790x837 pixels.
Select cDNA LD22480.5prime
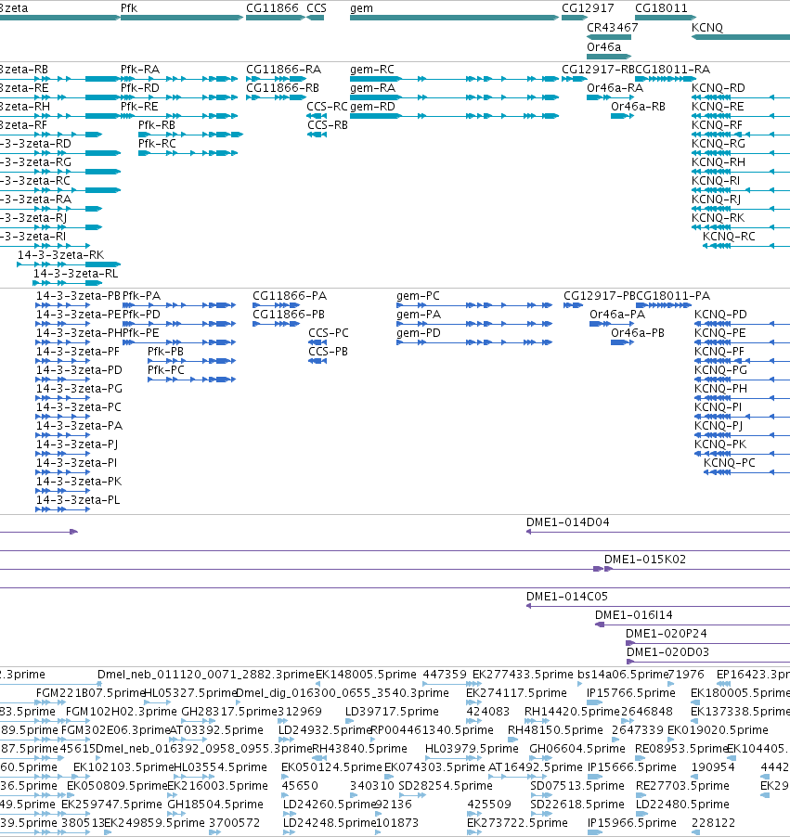(x=682, y=804)
